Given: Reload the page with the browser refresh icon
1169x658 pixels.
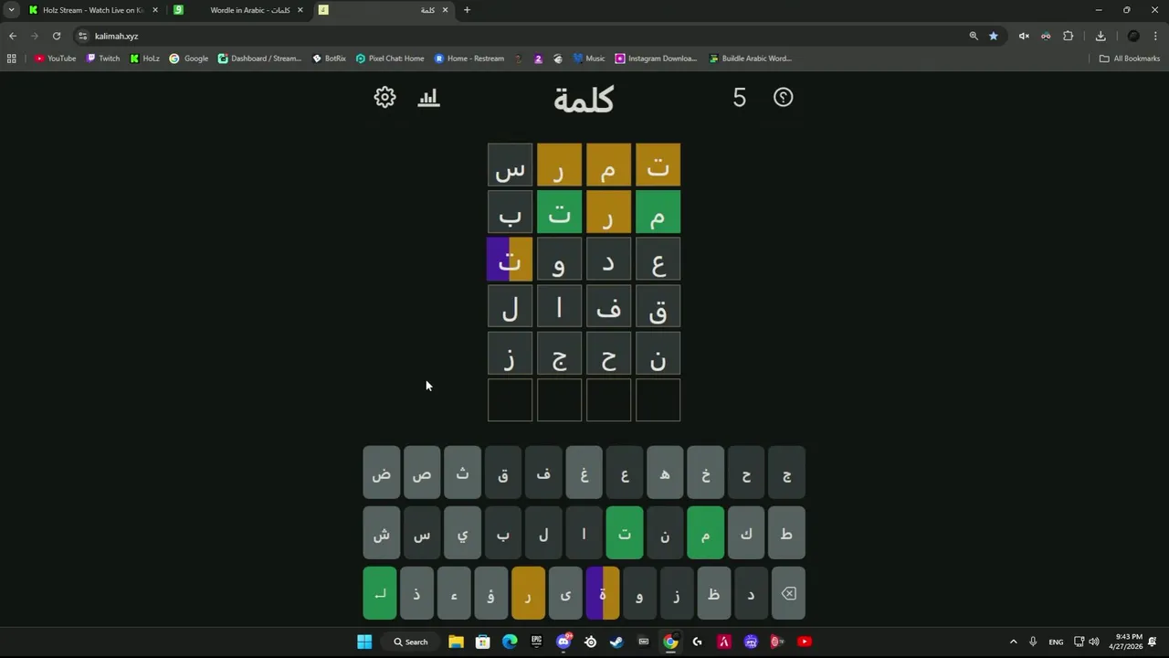Looking at the screenshot, I should [x=57, y=36].
